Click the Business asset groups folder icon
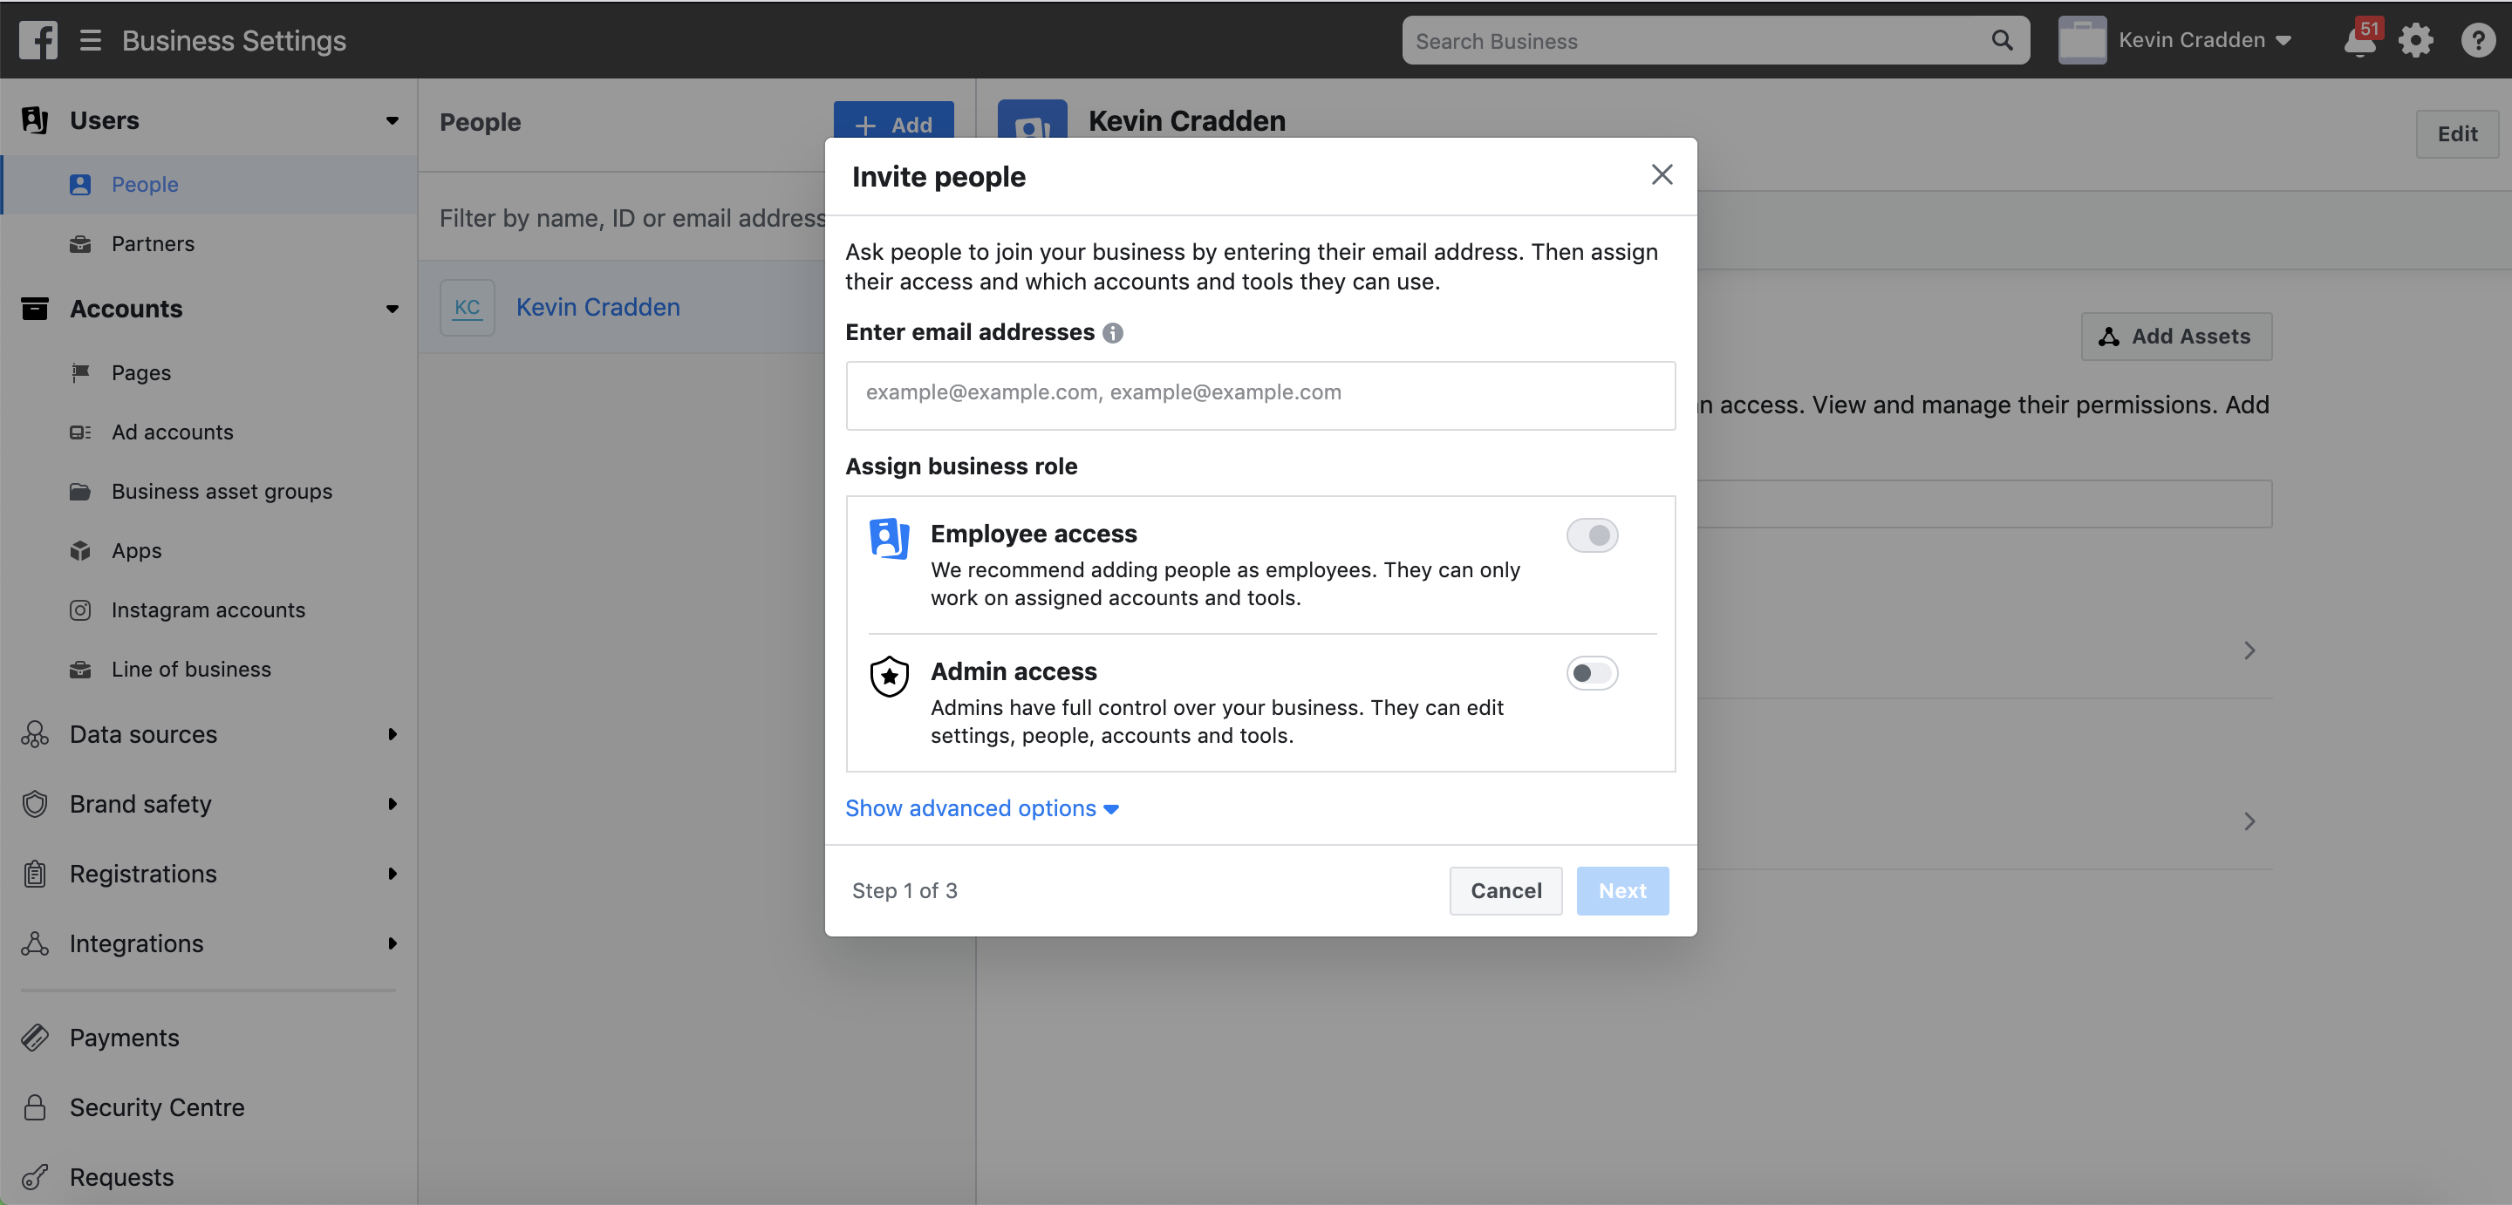 click(80, 492)
